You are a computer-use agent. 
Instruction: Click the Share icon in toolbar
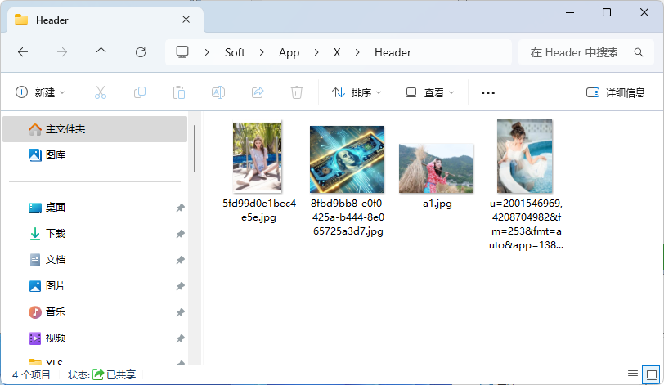[258, 92]
